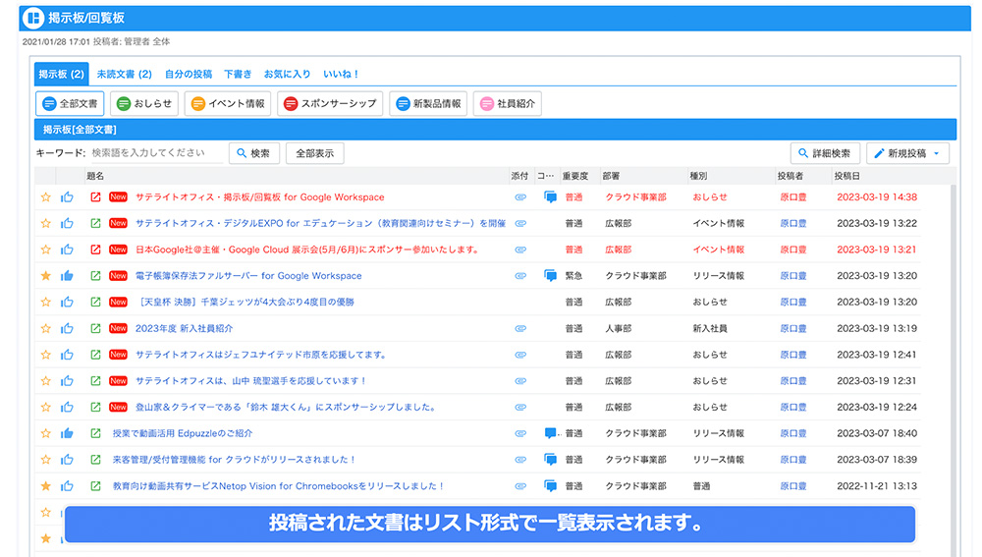Toggle favorite star on 2023年度 新入社員紹介 row
The image size is (982, 557).
pyautogui.click(x=46, y=328)
